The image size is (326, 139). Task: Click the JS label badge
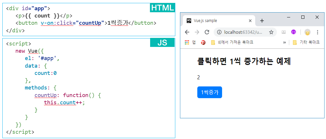point(162,43)
